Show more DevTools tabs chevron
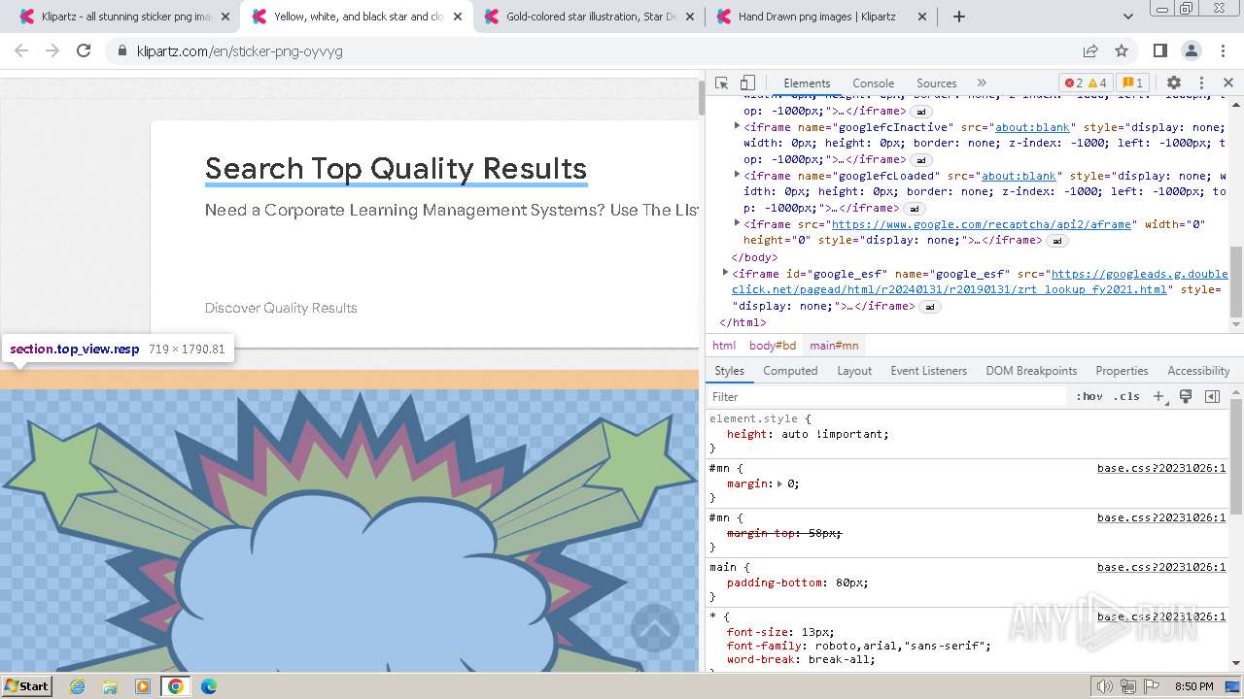 pyautogui.click(x=982, y=83)
